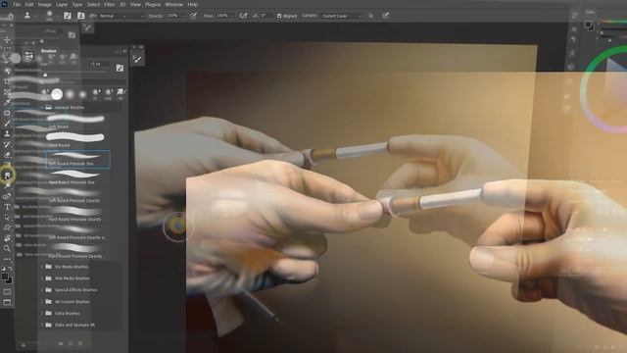The height and width of the screenshot is (353, 627).
Task: Click the AR Custom Brushes folder label
Action: tap(72, 302)
